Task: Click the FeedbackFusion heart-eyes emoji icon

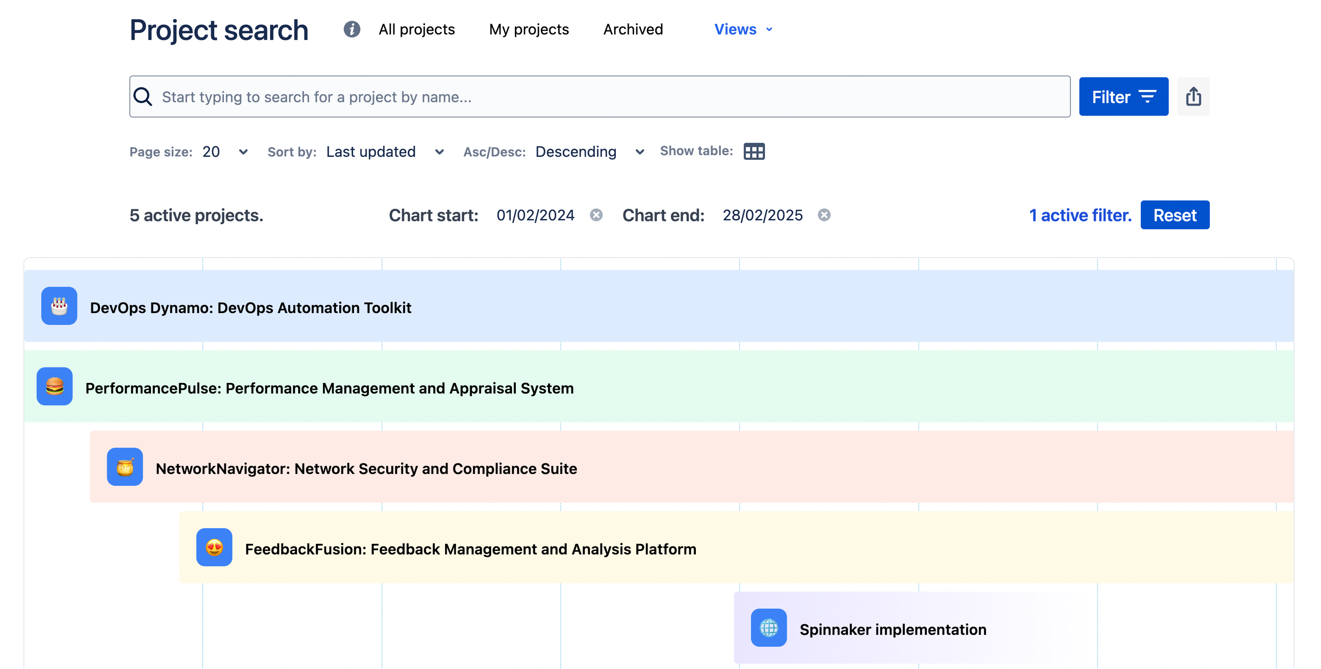Action: point(214,548)
